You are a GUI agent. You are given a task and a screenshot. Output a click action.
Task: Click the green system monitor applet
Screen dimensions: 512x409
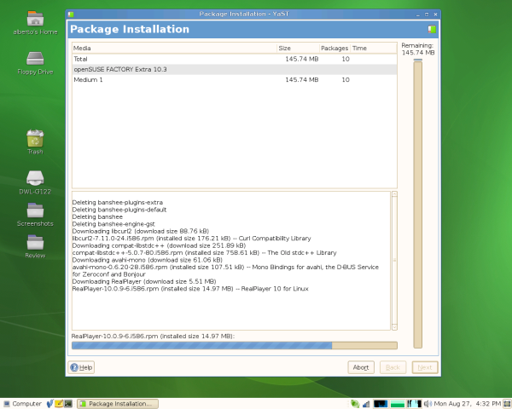point(397,404)
